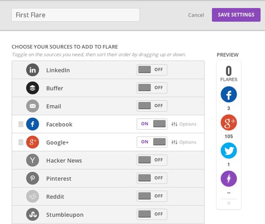Enable the Hacker News toggle
265x224 pixels.
tap(152, 160)
